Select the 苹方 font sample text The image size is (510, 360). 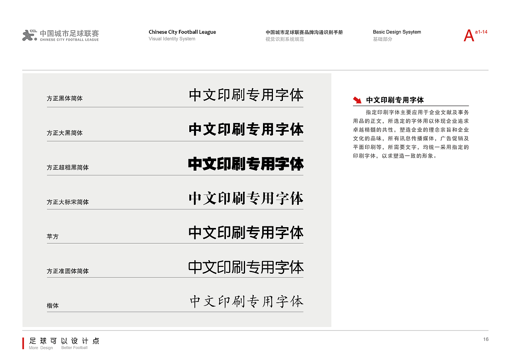coord(246,232)
